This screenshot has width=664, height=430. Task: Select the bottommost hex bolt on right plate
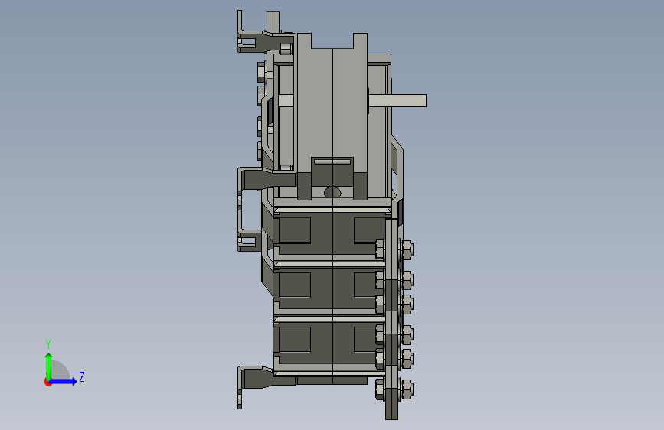coord(407,389)
